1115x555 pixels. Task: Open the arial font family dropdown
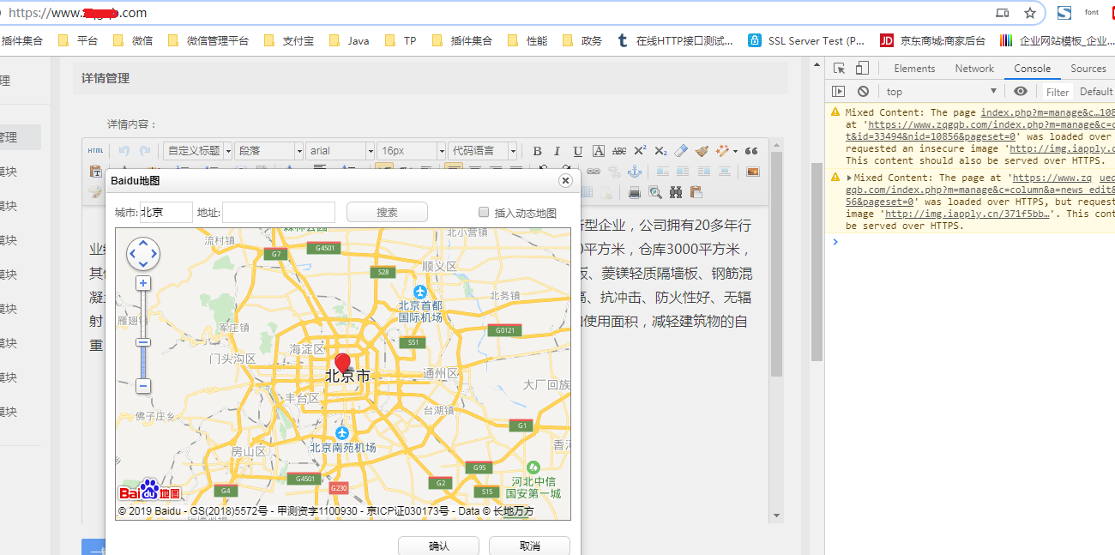click(x=341, y=151)
